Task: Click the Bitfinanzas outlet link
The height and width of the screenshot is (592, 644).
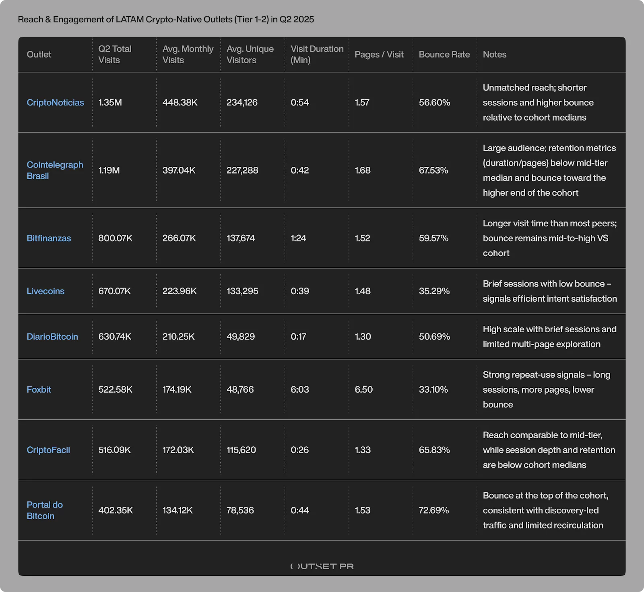Action: 49,238
